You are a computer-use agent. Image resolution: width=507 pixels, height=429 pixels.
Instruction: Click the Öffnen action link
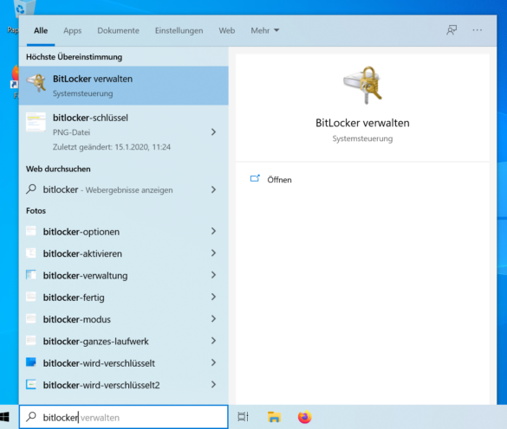tap(279, 180)
